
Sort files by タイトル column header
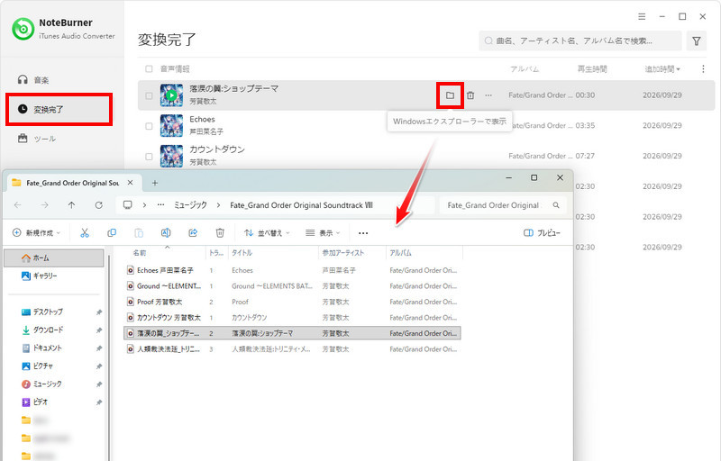(242, 253)
